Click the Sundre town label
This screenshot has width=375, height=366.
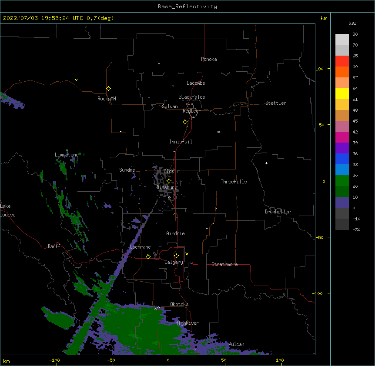click(127, 170)
